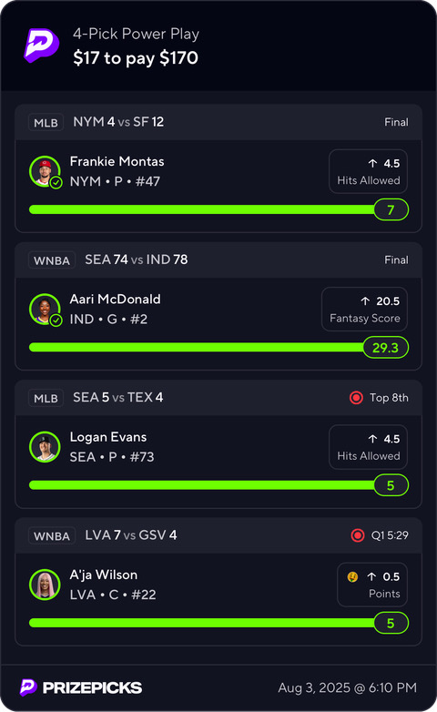Click A'ja Wilson player avatar

click(x=45, y=585)
